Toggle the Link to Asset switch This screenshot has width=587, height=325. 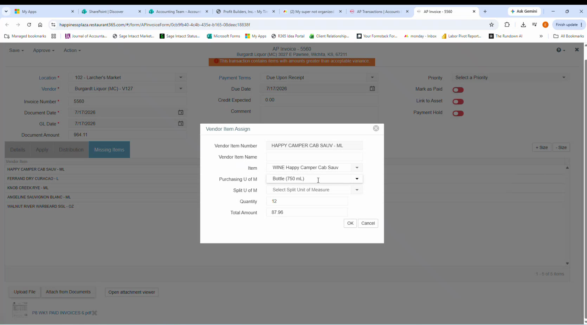pos(458,102)
